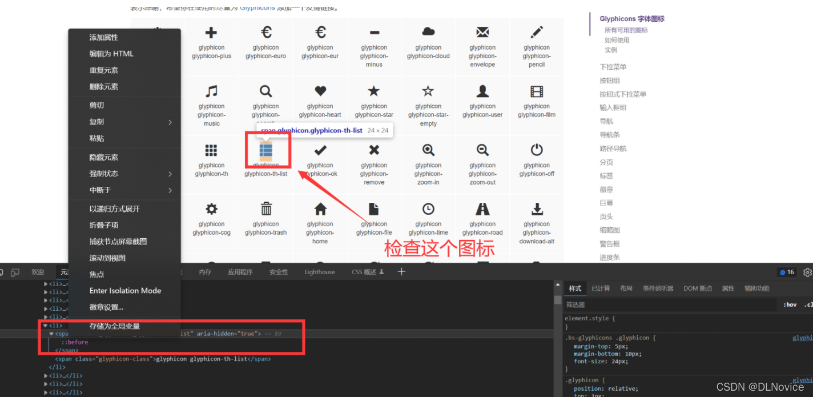
Task: Click the glyphicon-home icon
Action: pos(320,208)
